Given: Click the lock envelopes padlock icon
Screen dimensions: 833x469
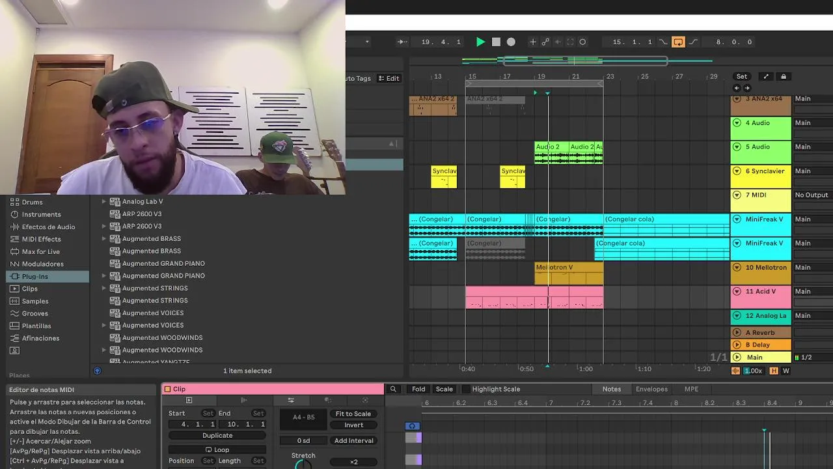Looking at the screenshot, I should point(784,76).
